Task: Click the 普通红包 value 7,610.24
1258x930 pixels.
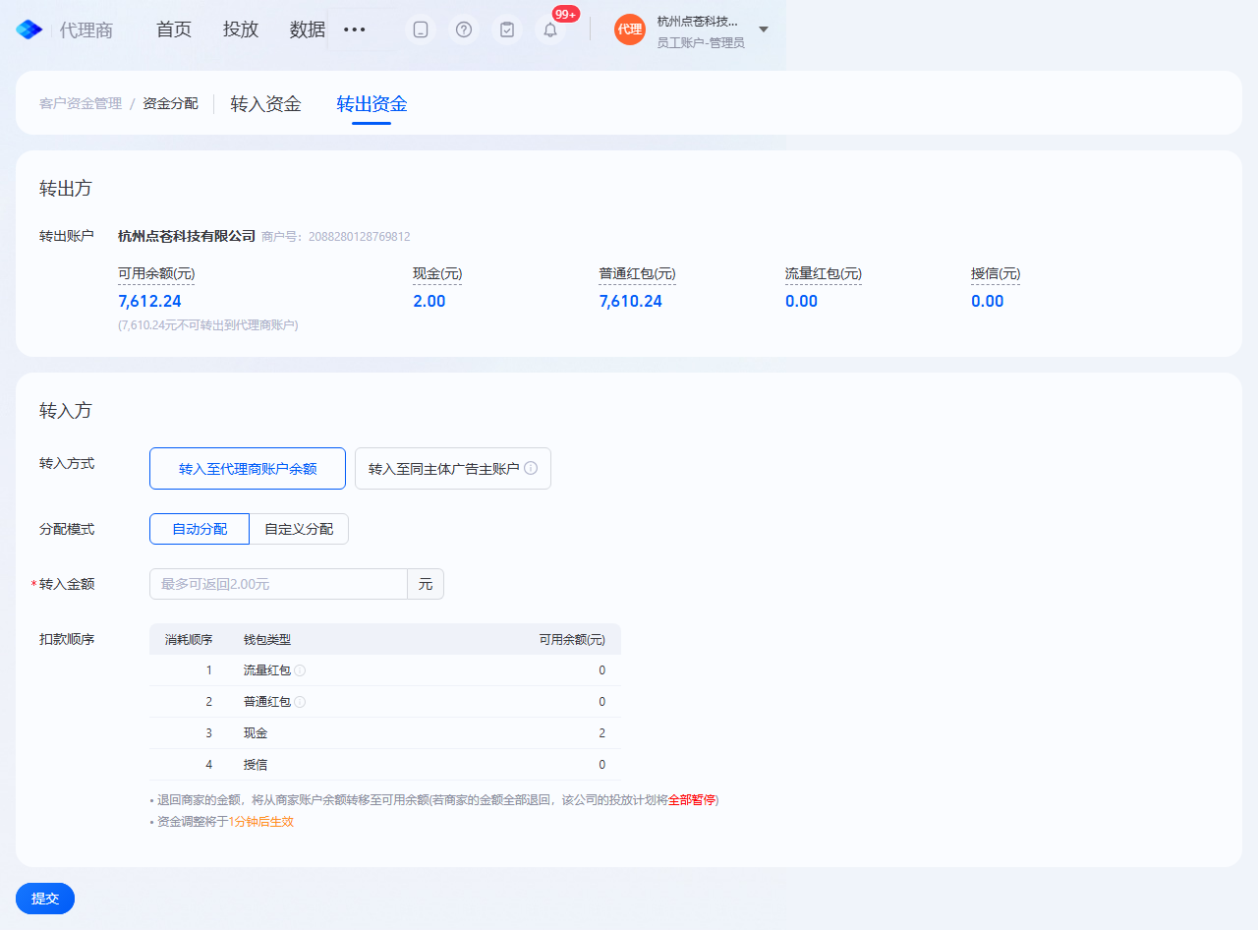Action: pyautogui.click(x=631, y=301)
